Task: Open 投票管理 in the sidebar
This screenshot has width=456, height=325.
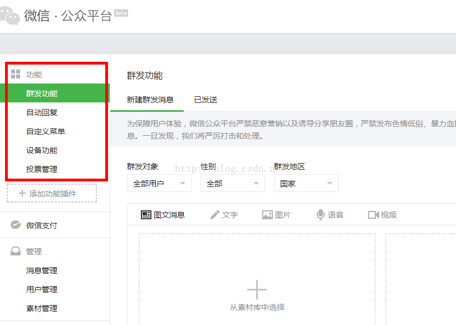Action: coord(42,169)
